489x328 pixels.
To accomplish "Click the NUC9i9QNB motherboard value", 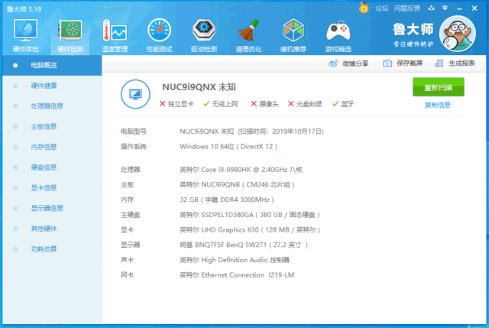I will pyautogui.click(x=237, y=185).
